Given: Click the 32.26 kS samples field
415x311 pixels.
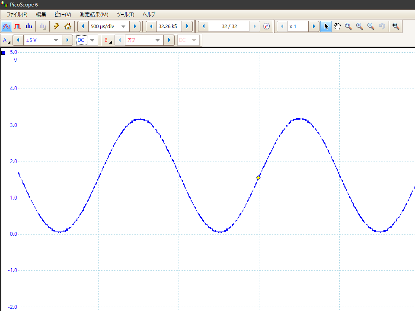Looking at the screenshot, I should pyautogui.click(x=169, y=26).
